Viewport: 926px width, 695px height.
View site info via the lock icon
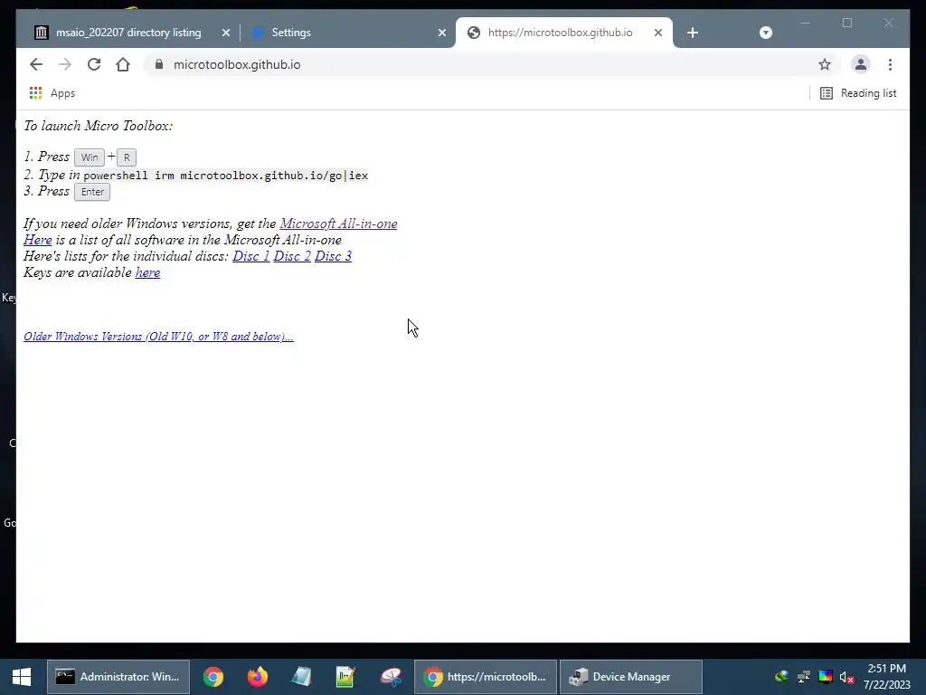point(159,64)
